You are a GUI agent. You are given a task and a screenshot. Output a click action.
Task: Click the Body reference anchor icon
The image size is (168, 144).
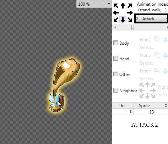pyautogui.click(x=166, y=39)
